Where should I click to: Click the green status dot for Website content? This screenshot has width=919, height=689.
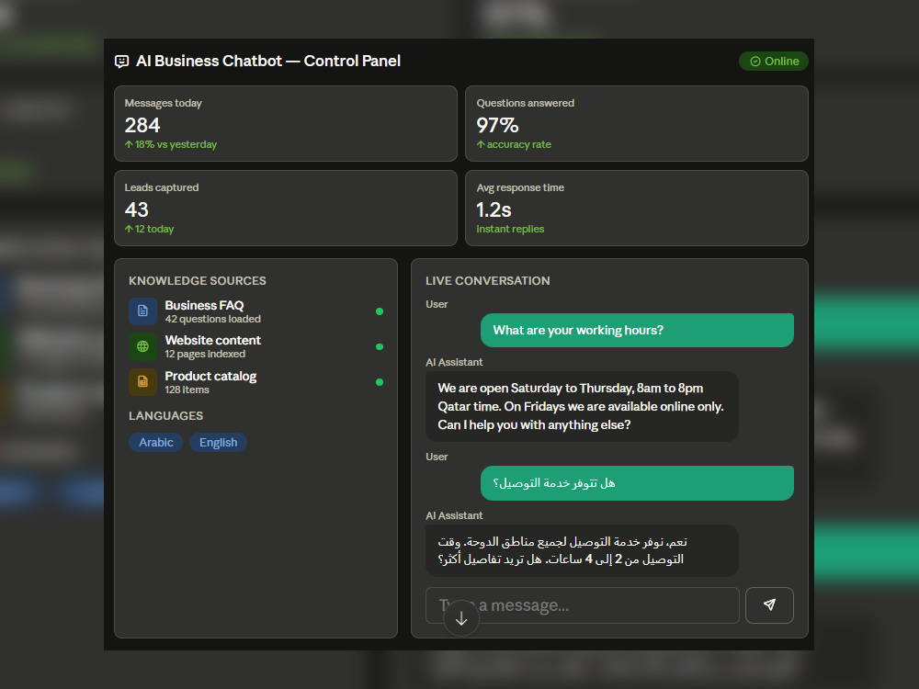[380, 347]
